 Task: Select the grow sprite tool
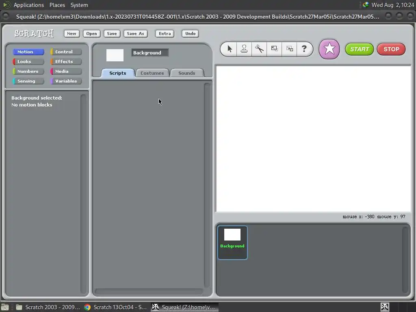coord(274,49)
